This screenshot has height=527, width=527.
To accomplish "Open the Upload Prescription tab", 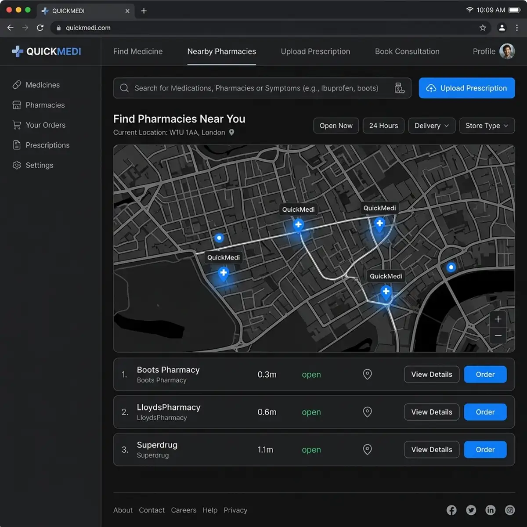I will pos(315,51).
